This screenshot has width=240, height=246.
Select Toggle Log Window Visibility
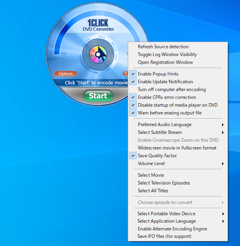click(178, 54)
